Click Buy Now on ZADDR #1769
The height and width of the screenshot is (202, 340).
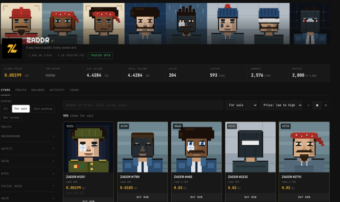click(x=143, y=197)
